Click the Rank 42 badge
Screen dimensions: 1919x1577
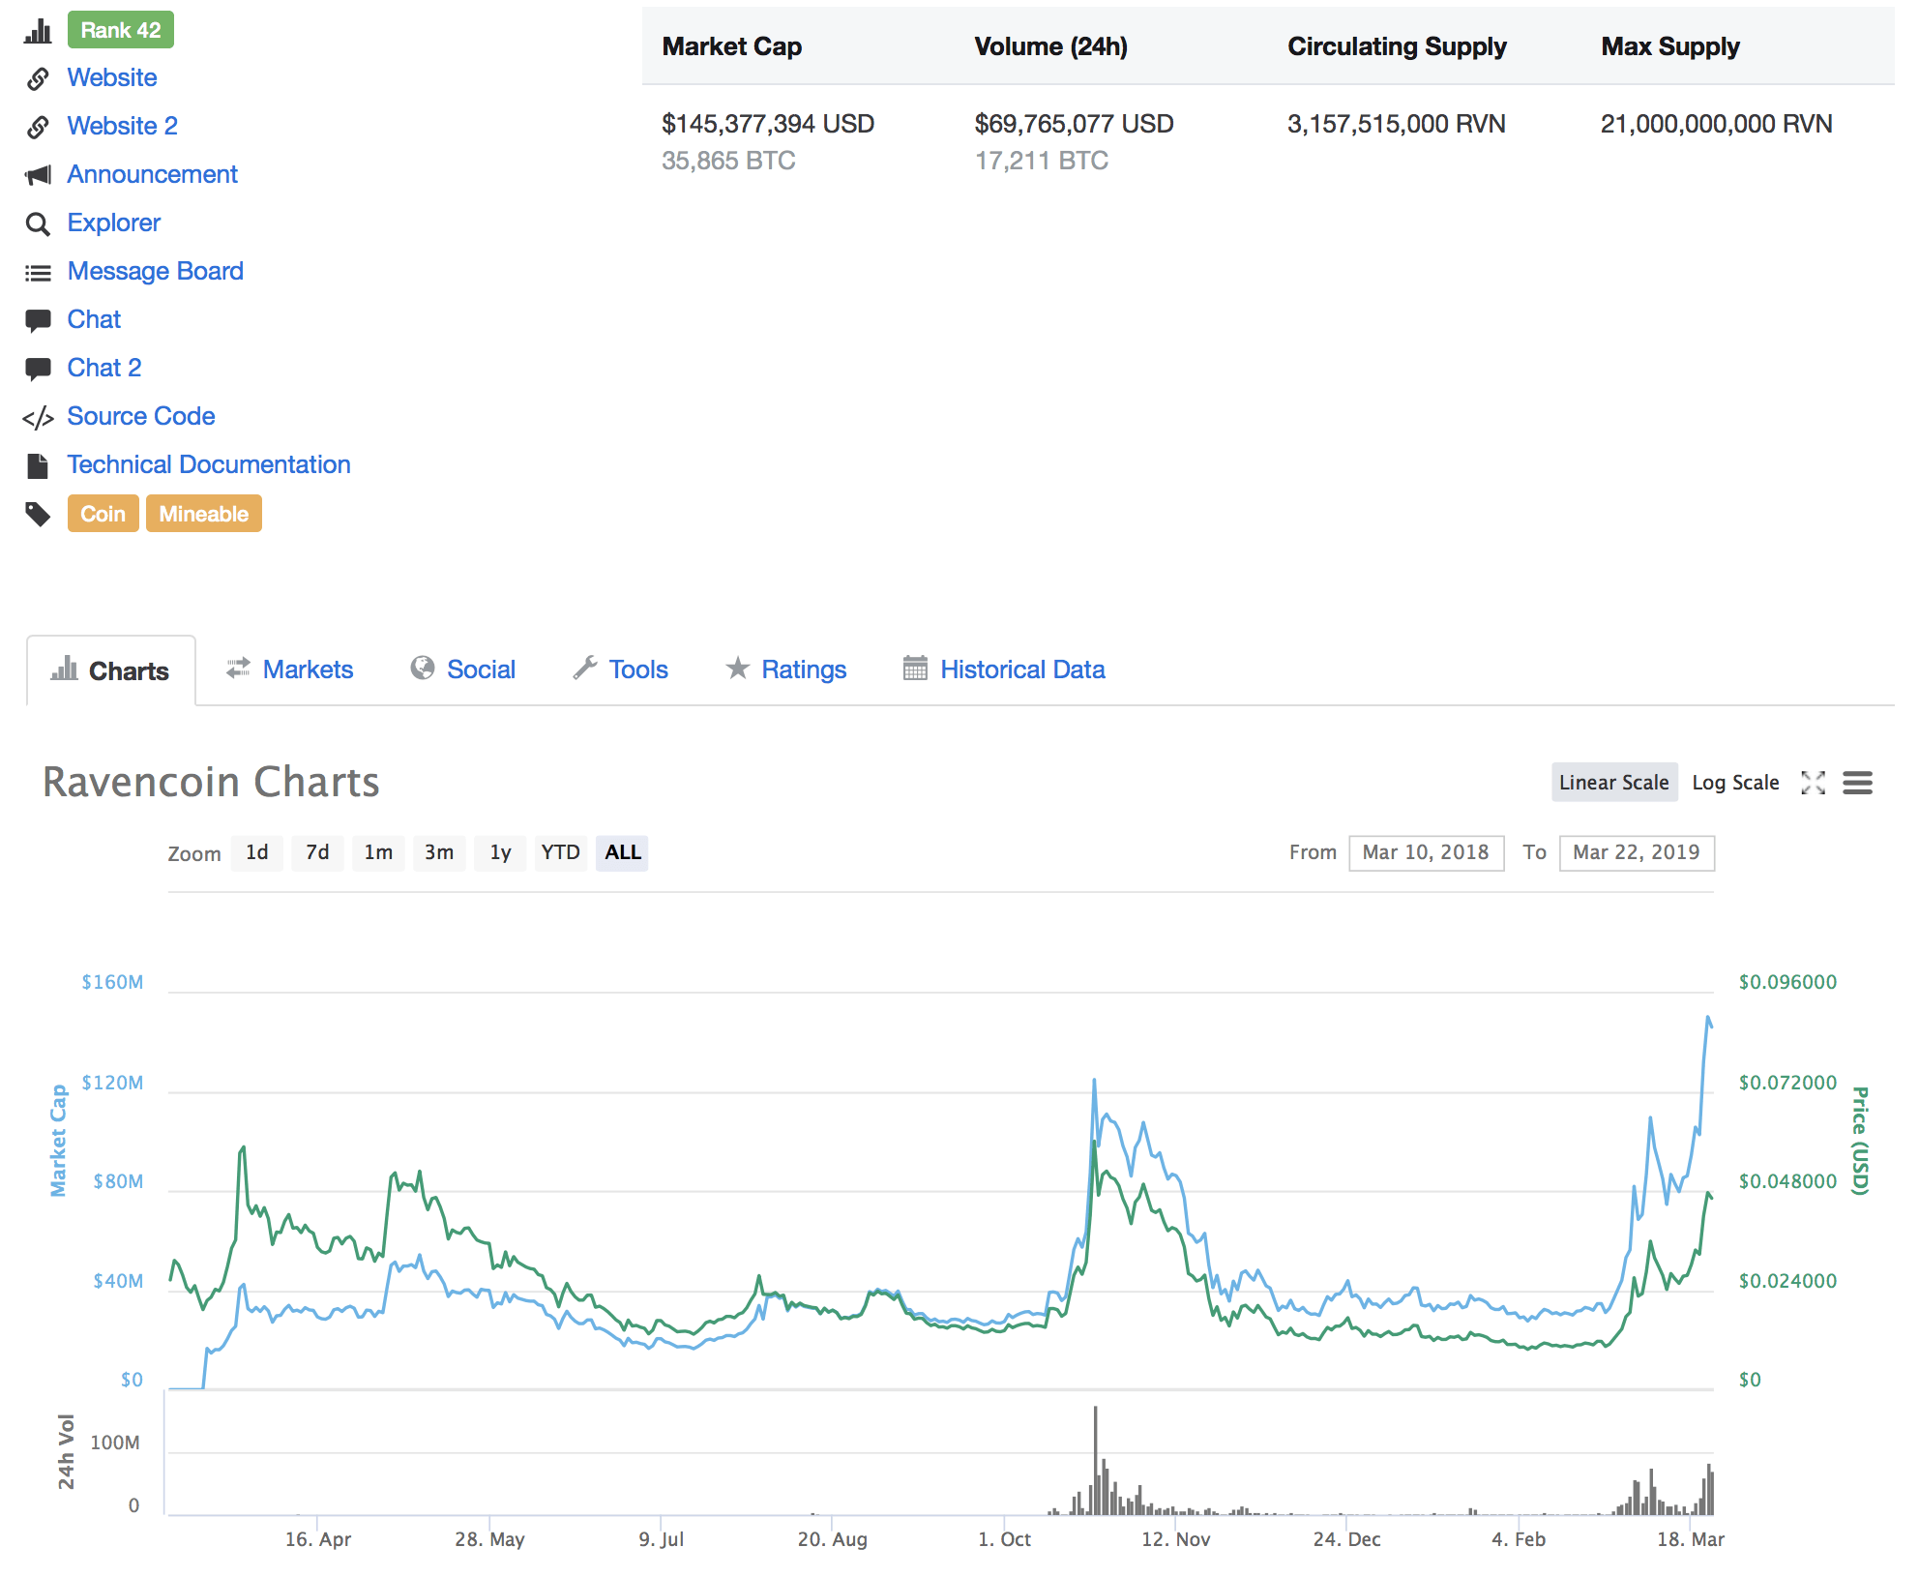121,30
